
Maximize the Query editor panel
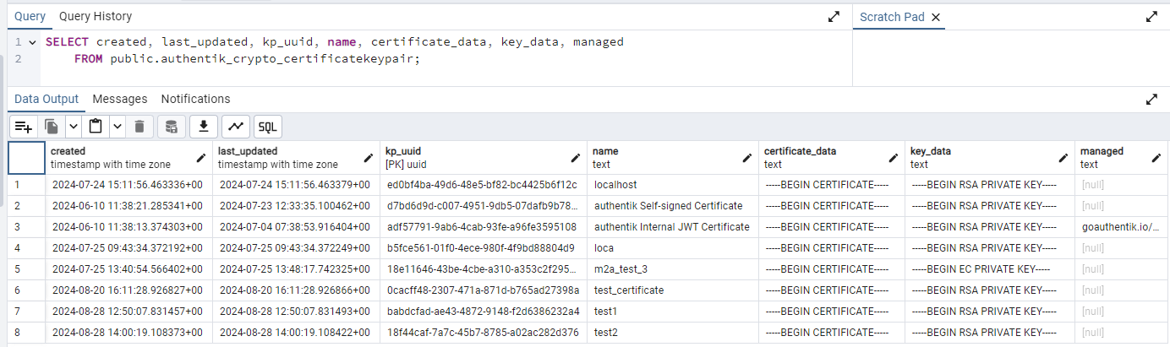(834, 16)
